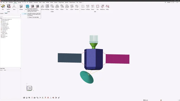
Task: Expand the Elements tree node
Action: coord(1,24)
